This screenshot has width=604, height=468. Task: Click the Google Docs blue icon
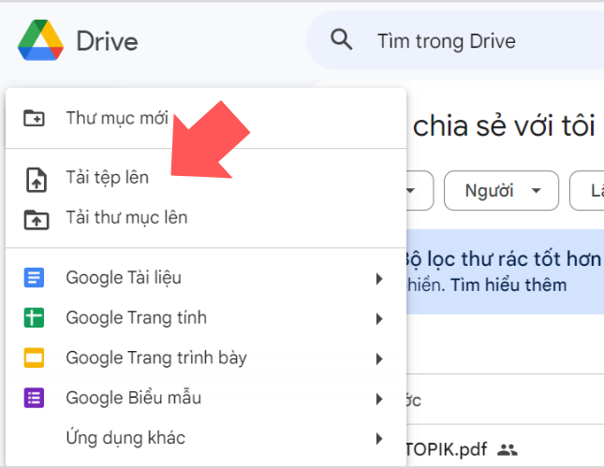click(35, 278)
